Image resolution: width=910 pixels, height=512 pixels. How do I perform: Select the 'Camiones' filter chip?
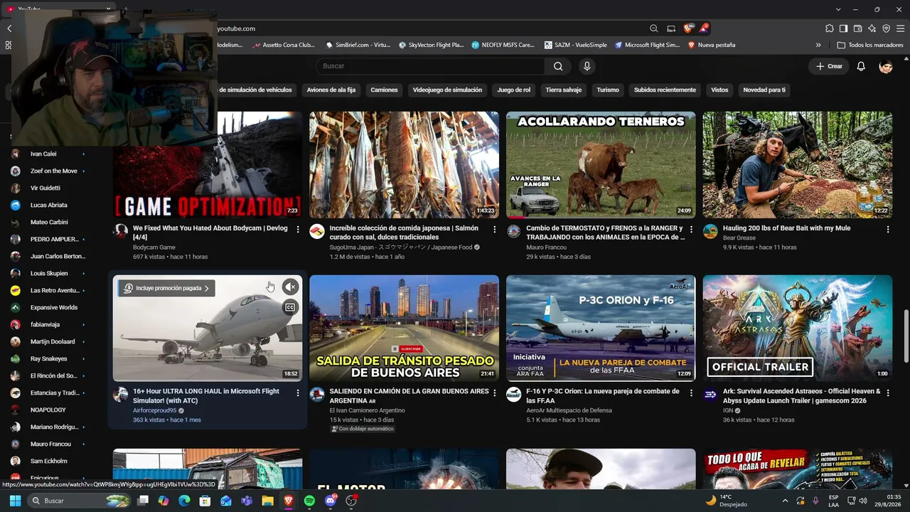coord(385,90)
